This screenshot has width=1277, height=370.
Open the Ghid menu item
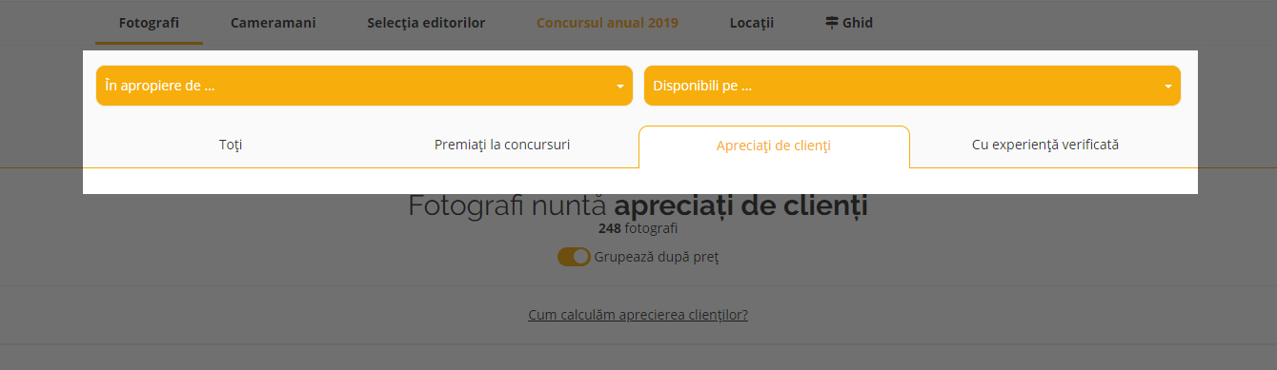(849, 23)
